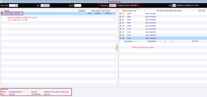Expand purchase order 00115
Viewport: 207px width, 97px height.
pos(120,32)
